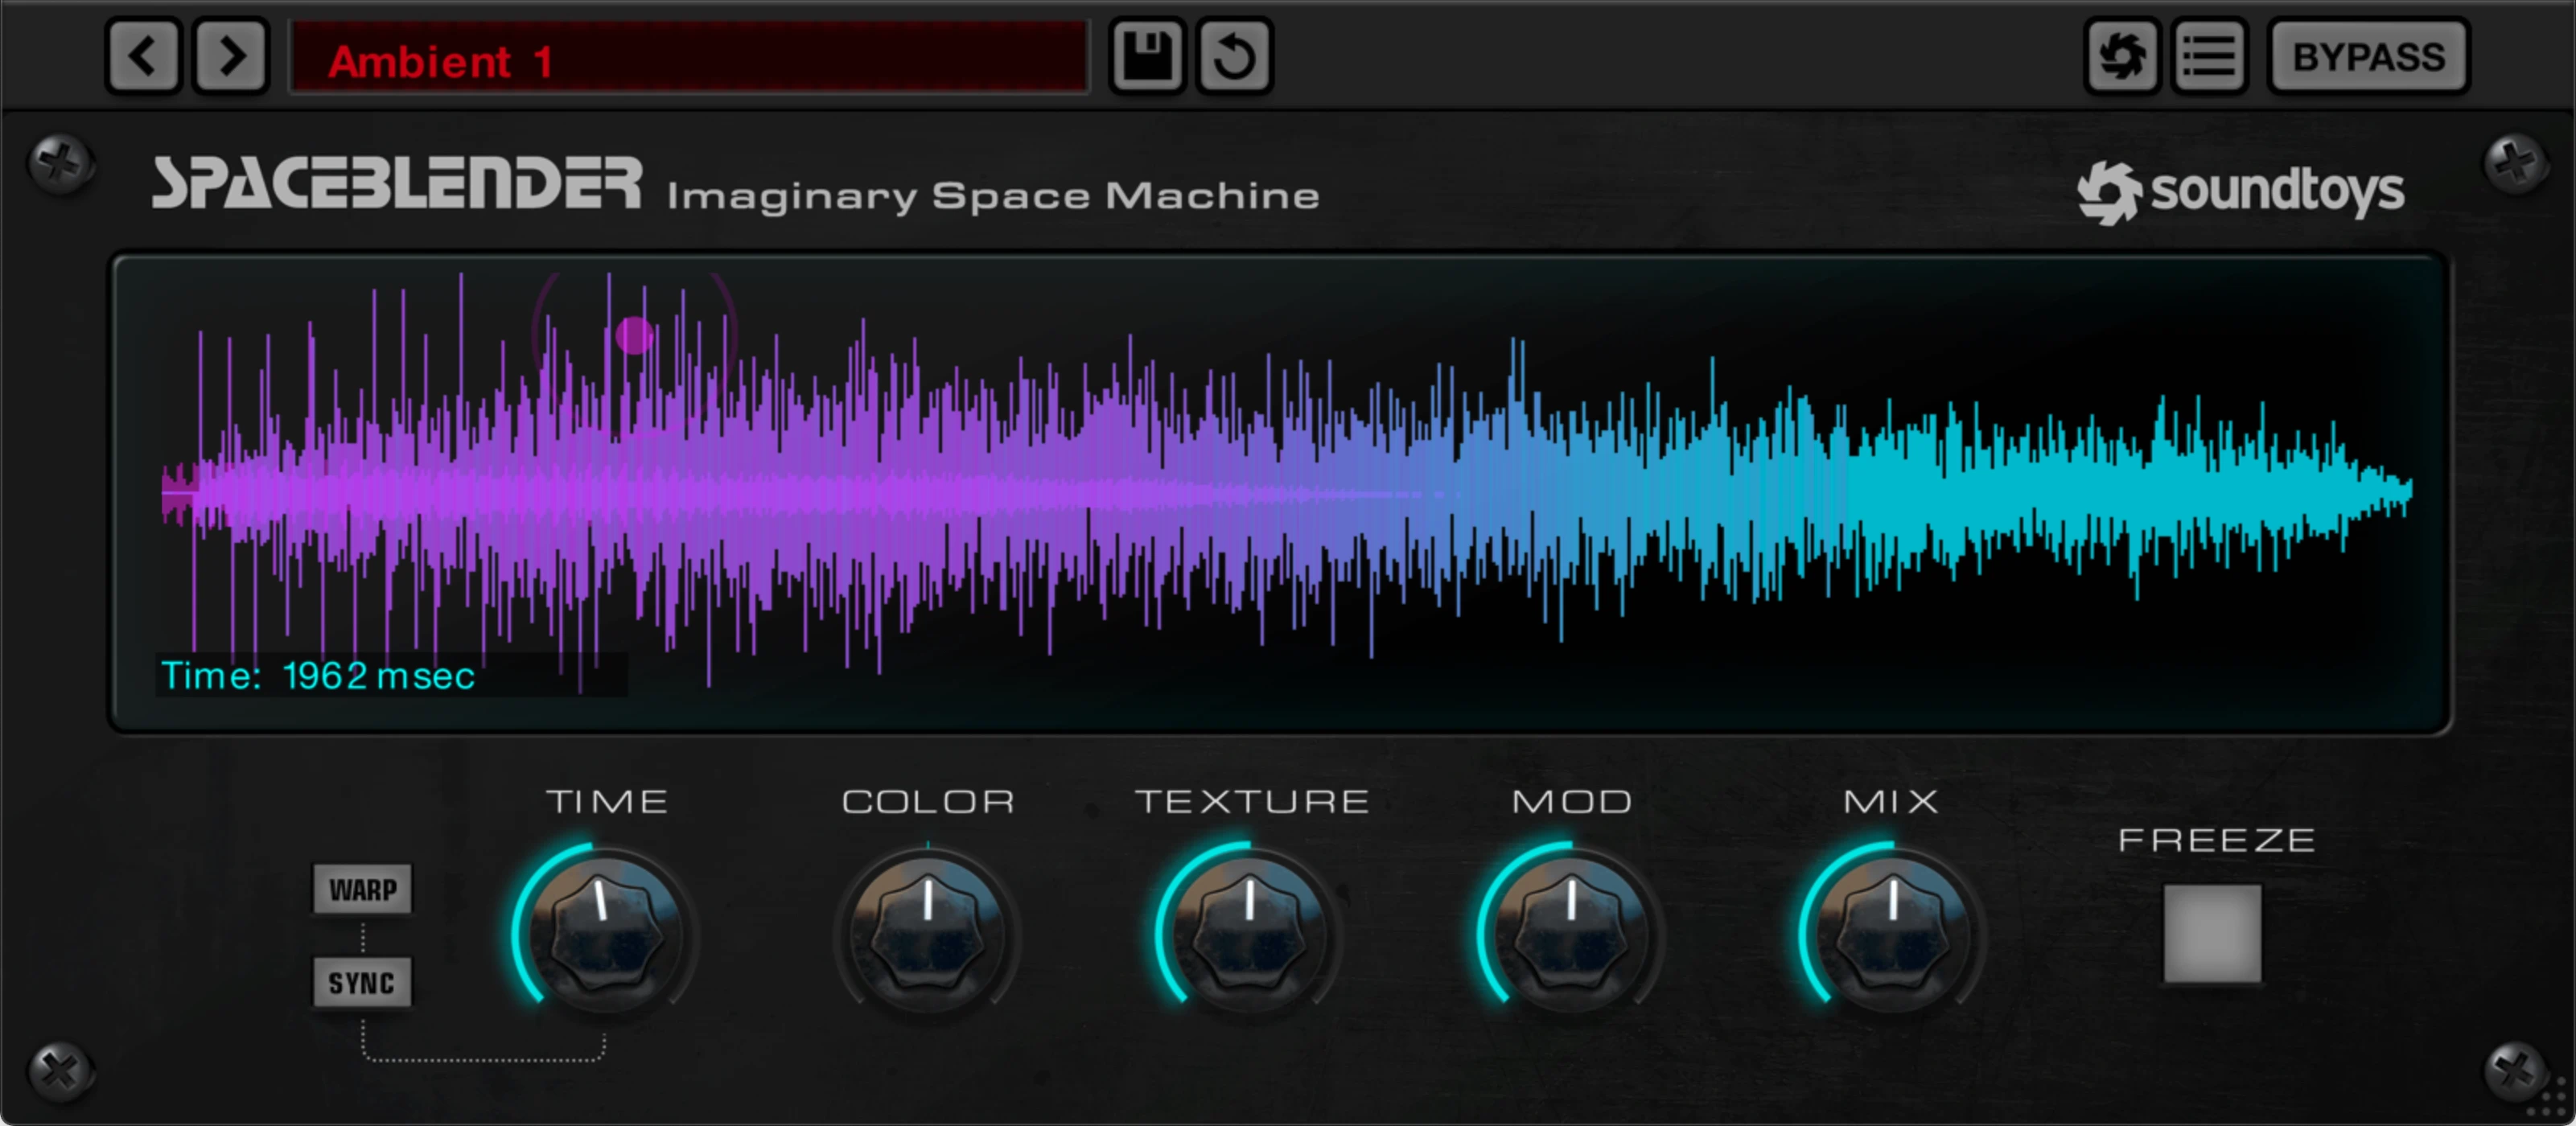Image resolution: width=2576 pixels, height=1126 pixels.
Task: Click the revert/undo circular arrow icon
Action: (1235, 56)
